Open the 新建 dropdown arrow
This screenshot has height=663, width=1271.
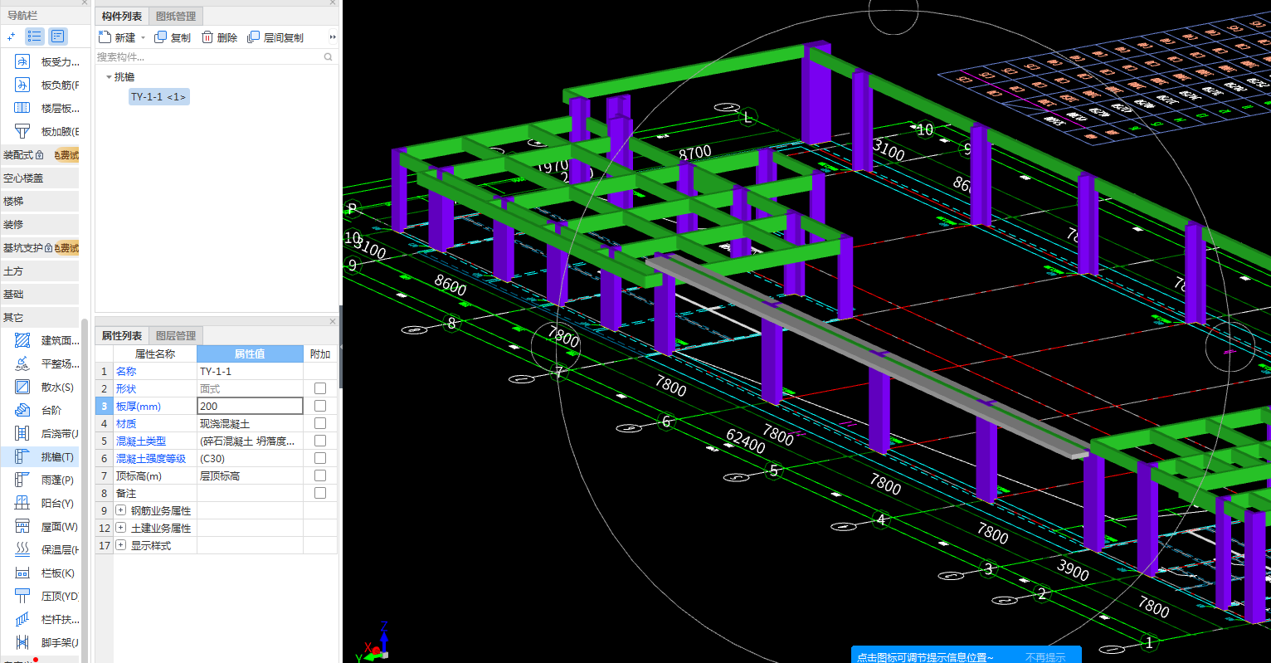click(x=143, y=38)
